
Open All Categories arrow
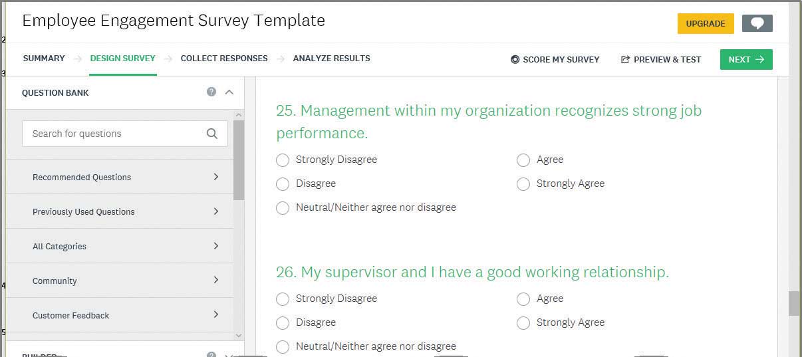click(x=216, y=246)
